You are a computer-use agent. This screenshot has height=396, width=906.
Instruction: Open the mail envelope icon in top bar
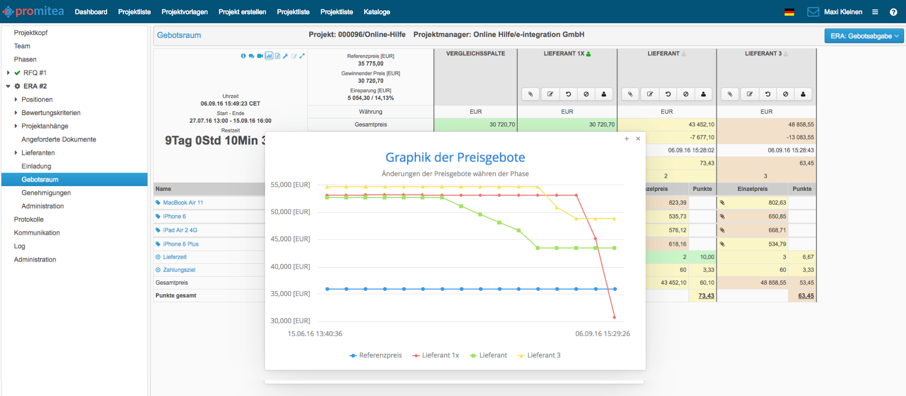point(813,12)
